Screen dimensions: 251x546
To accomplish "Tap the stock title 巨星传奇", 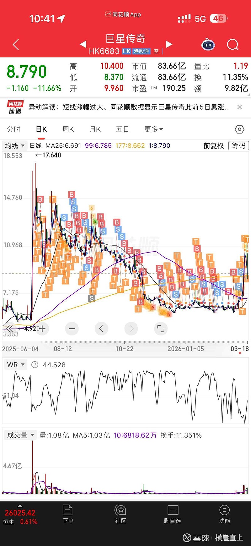I will [x=125, y=39].
